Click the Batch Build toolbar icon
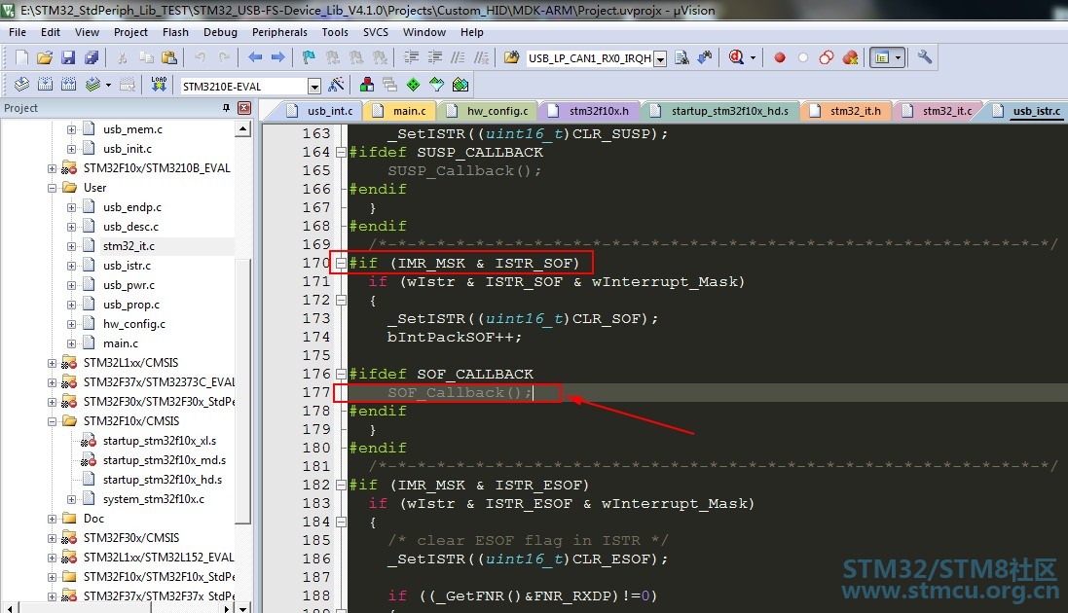Image resolution: width=1068 pixels, height=613 pixels. 92,86
